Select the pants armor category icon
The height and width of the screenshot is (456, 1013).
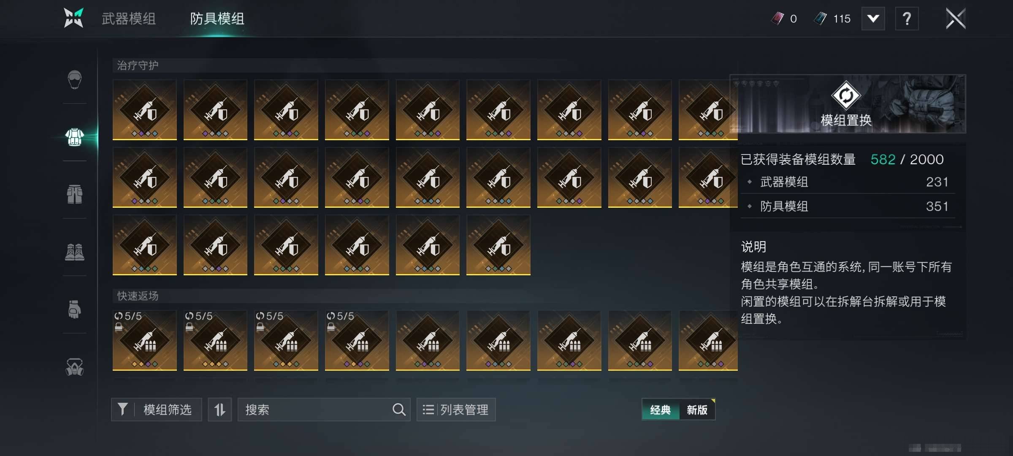point(75,194)
